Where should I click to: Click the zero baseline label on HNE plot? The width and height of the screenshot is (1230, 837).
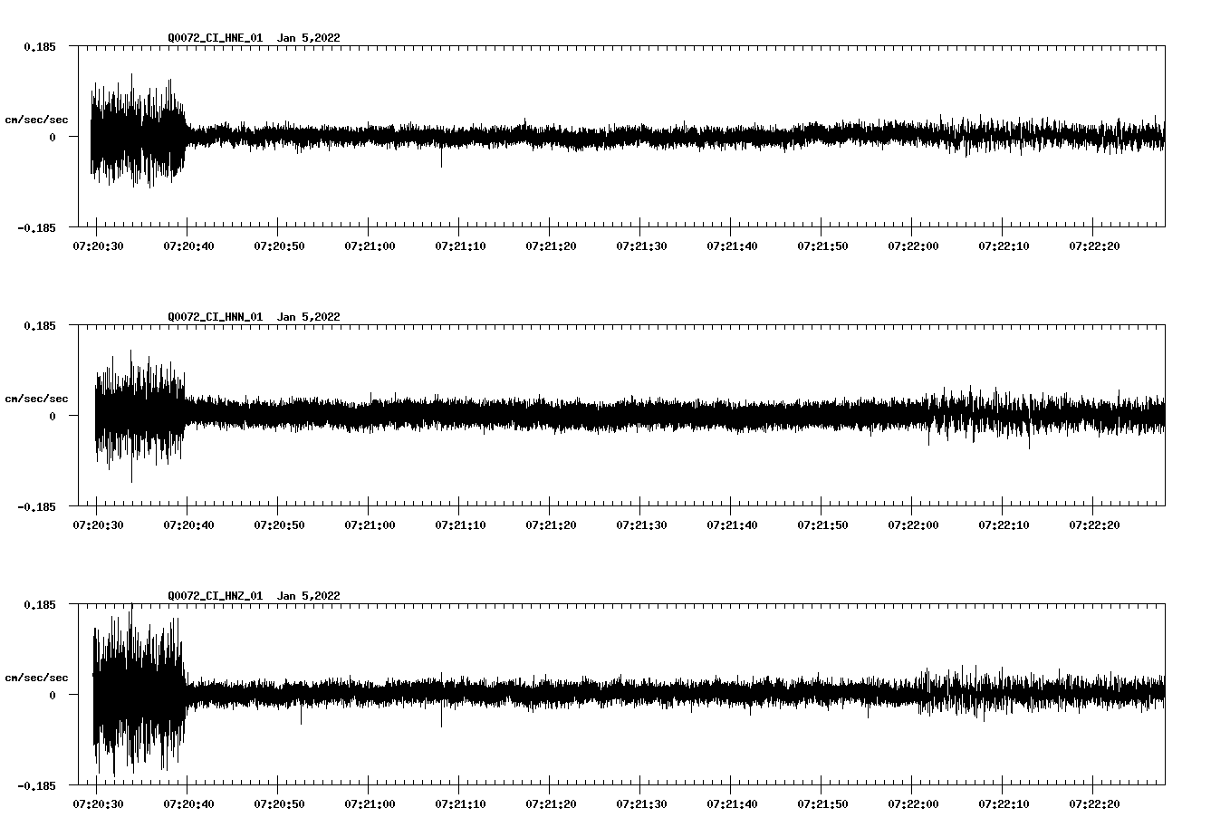[x=53, y=137]
